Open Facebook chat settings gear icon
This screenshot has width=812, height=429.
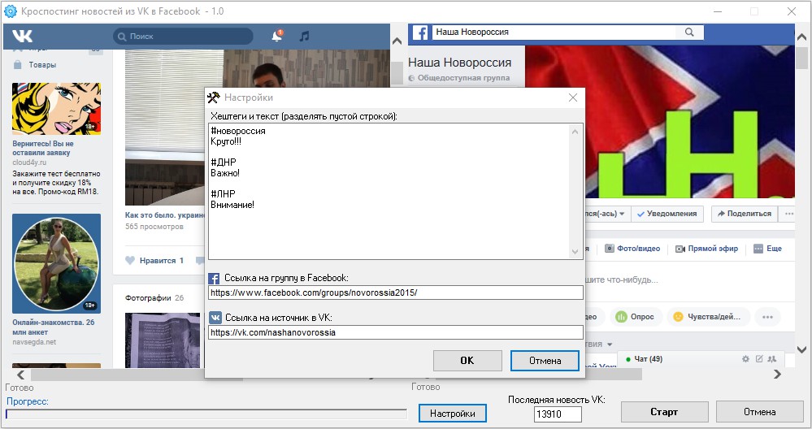point(745,358)
